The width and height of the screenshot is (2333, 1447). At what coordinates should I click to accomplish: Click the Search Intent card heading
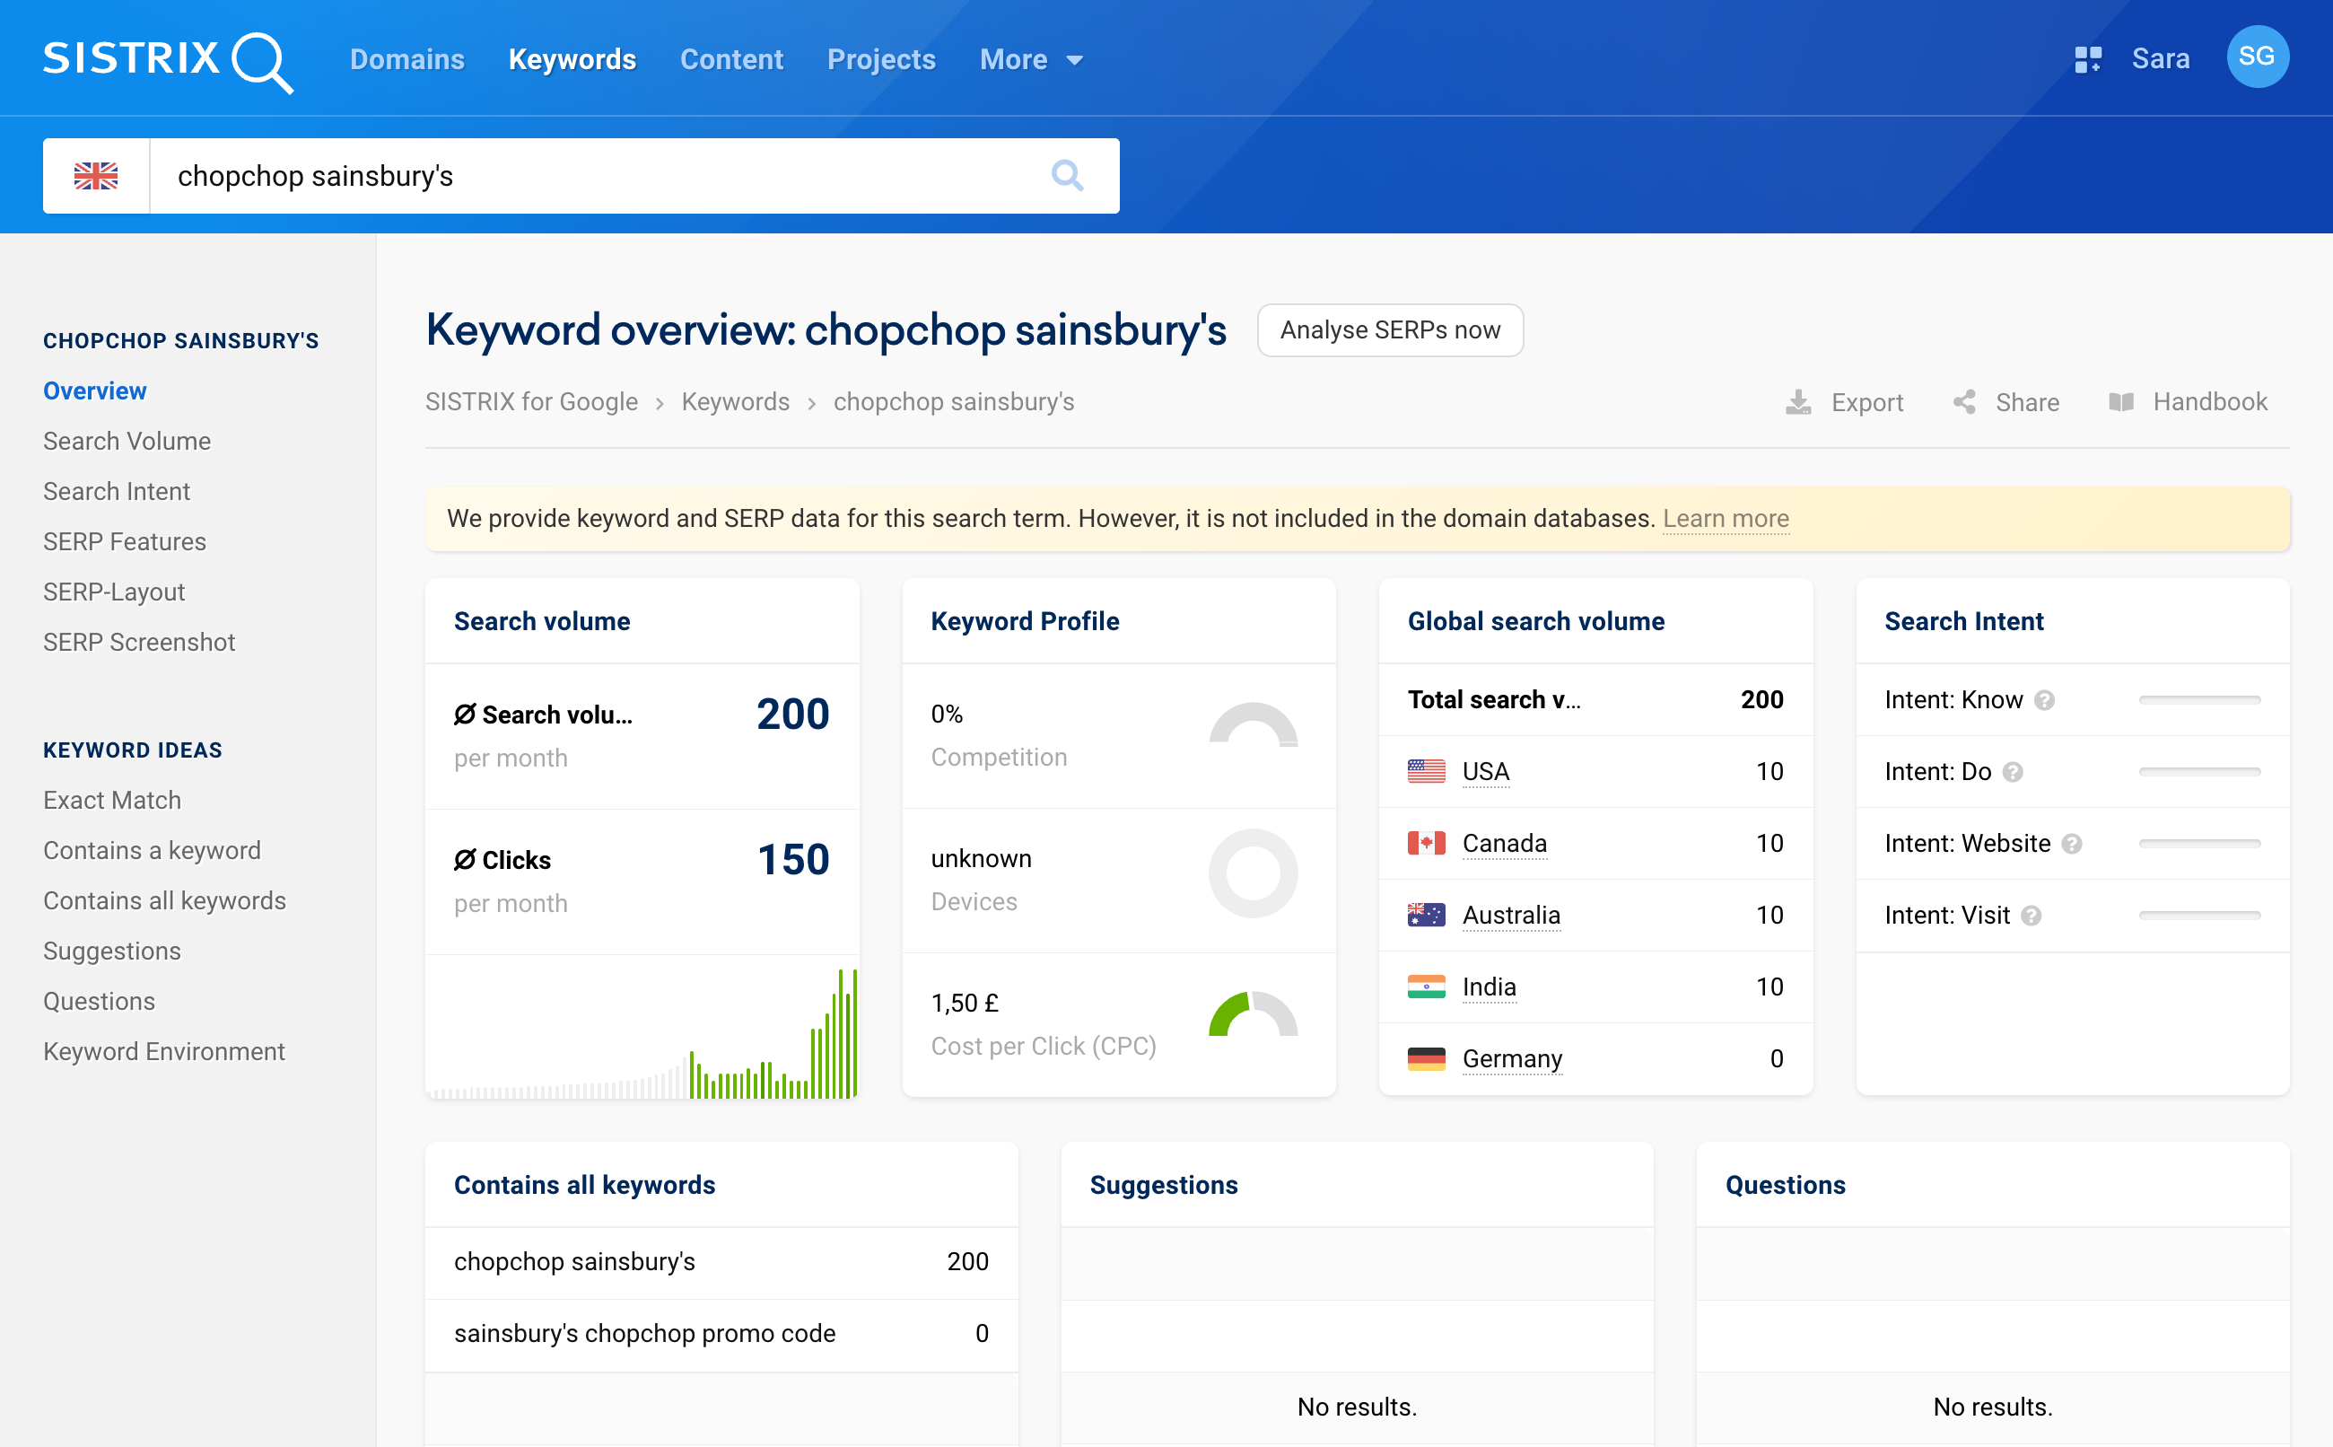(1964, 621)
